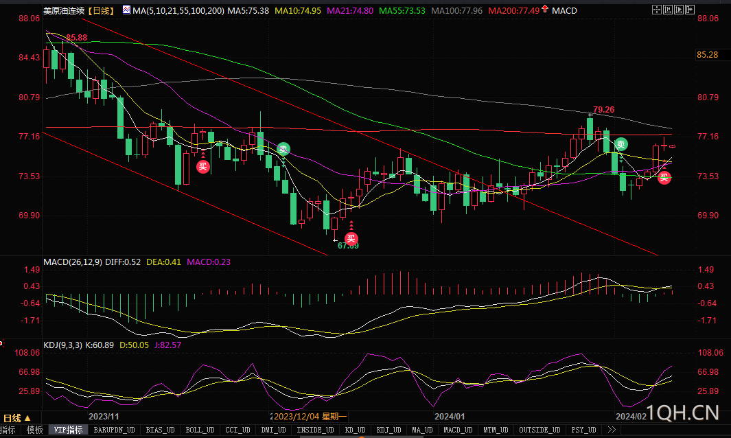Select the MTM_UD indicator tab

click(x=496, y=430)
